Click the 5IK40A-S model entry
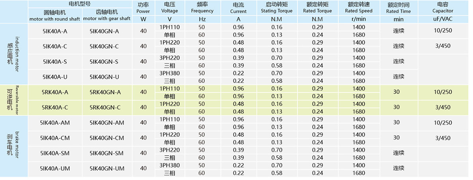473x180 pixels. [54, 62]
